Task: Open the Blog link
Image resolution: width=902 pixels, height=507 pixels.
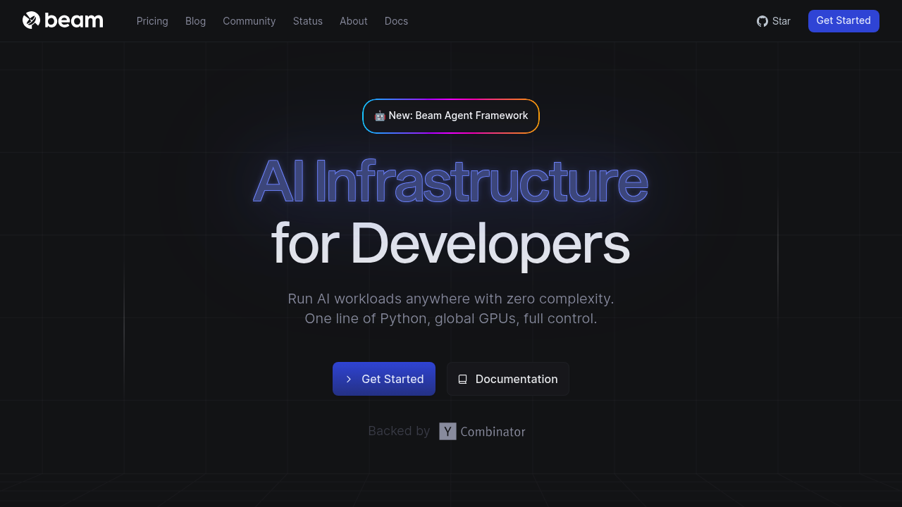Action: pos(195,21)
